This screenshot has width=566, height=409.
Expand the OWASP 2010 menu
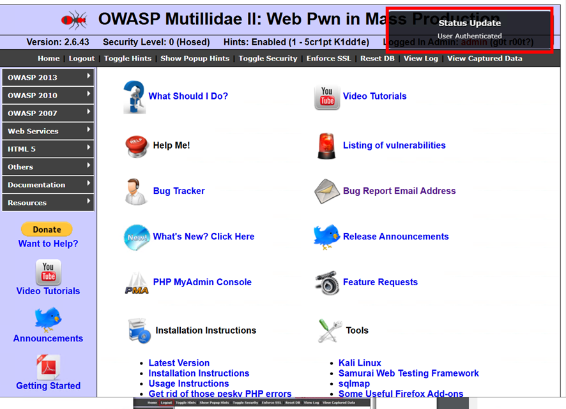click(x=48, y=95)
